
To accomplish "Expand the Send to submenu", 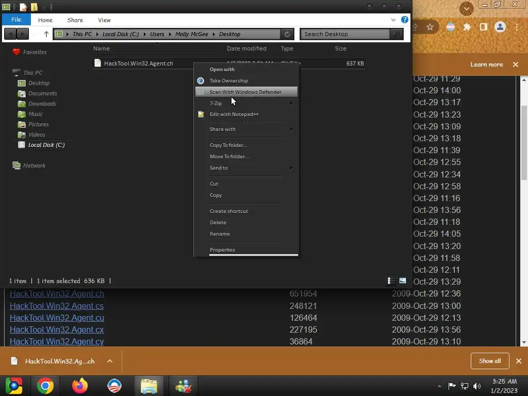I will click(246, 168).
